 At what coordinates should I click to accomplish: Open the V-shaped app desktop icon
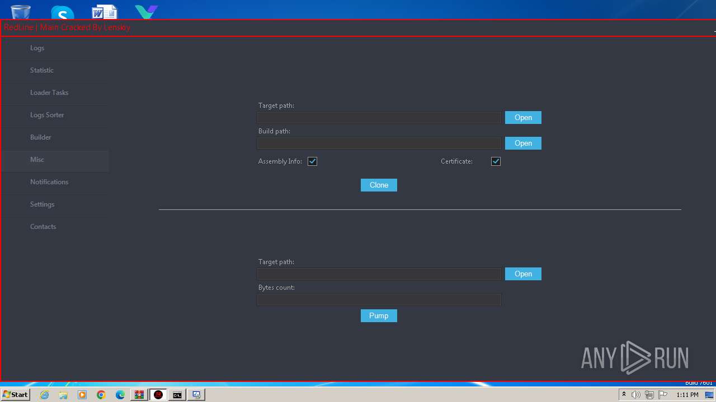coord(147,12)
